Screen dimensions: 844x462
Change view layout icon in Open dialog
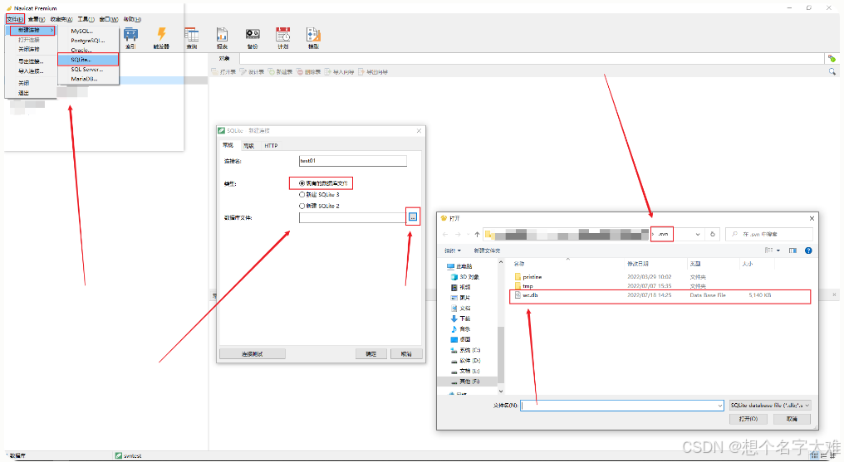769,250
